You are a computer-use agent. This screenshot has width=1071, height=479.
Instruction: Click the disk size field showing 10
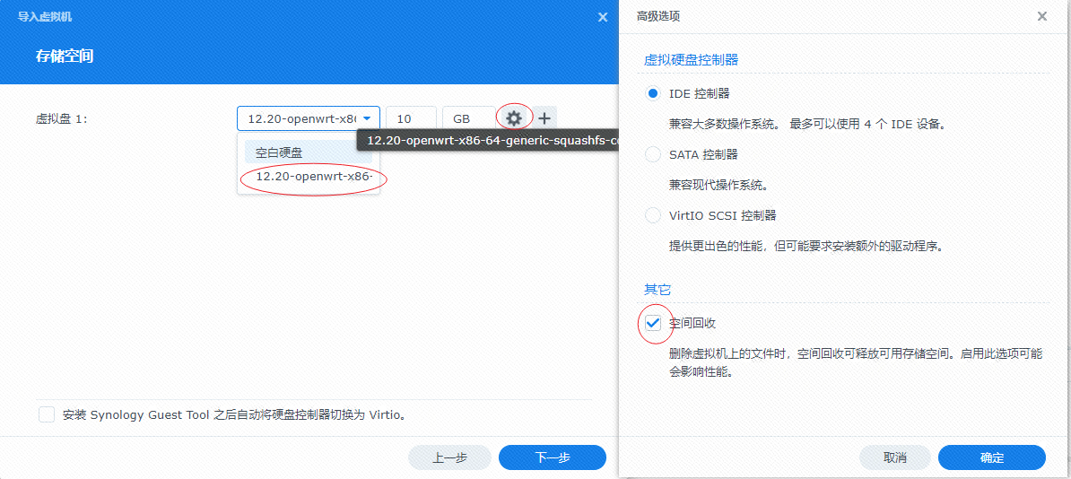pyautogui.click(x=411, y=118)
